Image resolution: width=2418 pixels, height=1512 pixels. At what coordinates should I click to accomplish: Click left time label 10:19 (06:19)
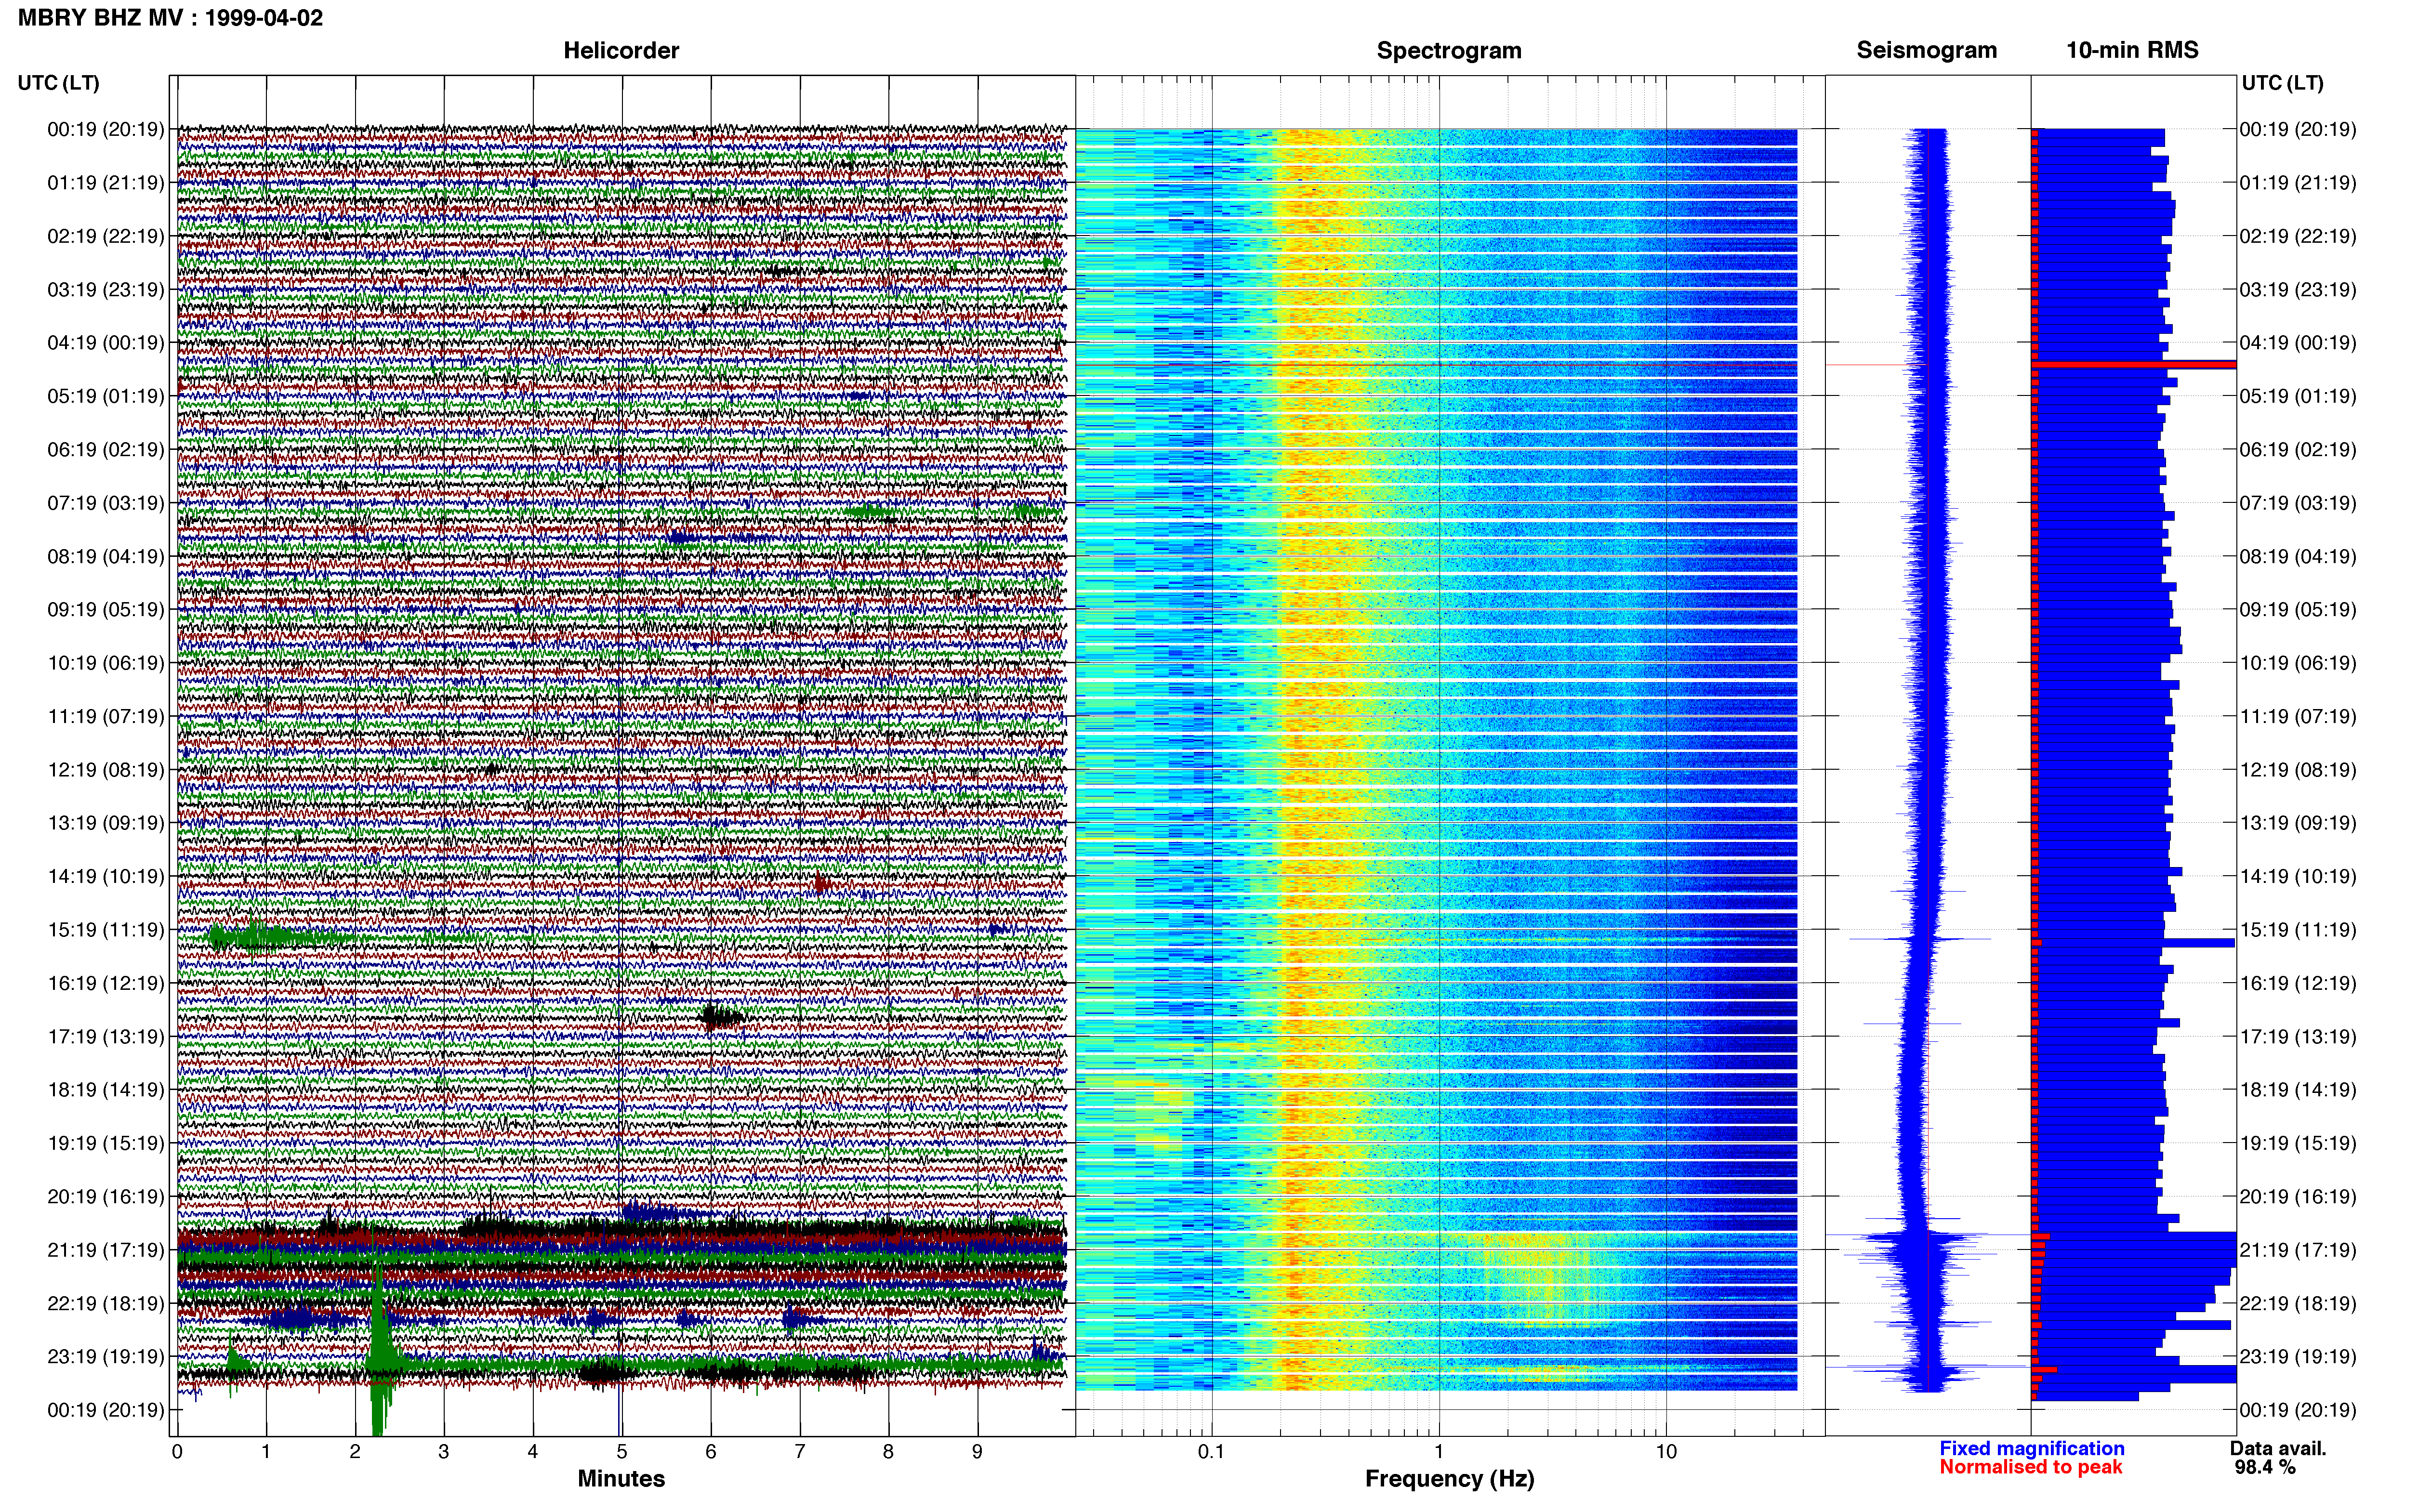point(106,663)
